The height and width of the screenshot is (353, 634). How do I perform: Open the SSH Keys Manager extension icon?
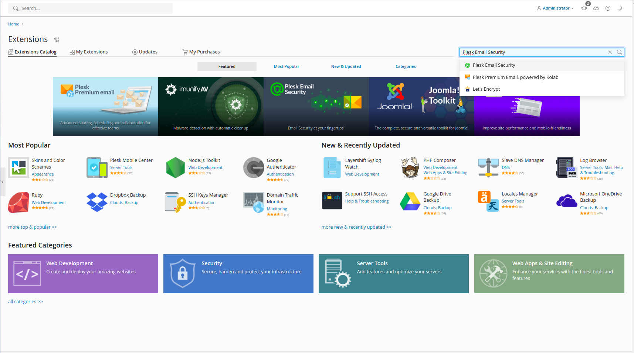[174, 202]
